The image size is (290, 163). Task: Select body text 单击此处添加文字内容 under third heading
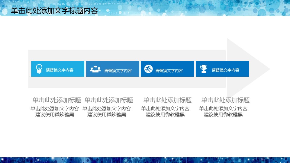pos(165,109)
